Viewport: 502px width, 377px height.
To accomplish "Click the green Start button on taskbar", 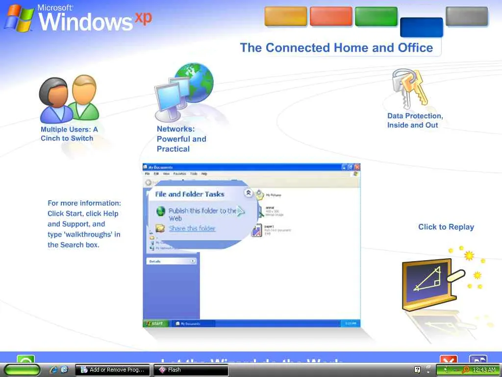I will point(22,370).
